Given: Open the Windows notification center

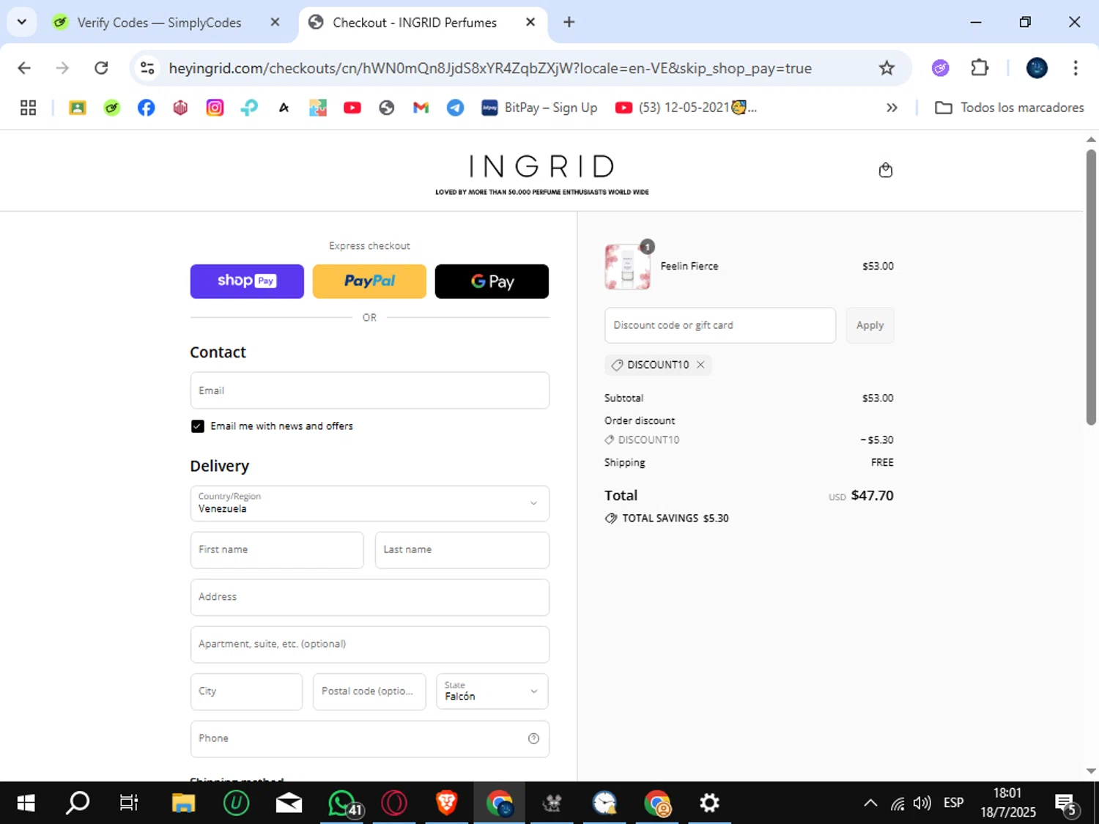Looking at the screenshot, I should [x=1067, y=804].
